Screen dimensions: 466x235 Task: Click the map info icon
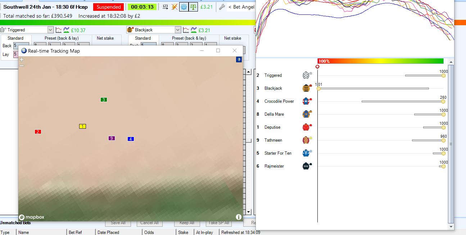click(x=238, y=217)
